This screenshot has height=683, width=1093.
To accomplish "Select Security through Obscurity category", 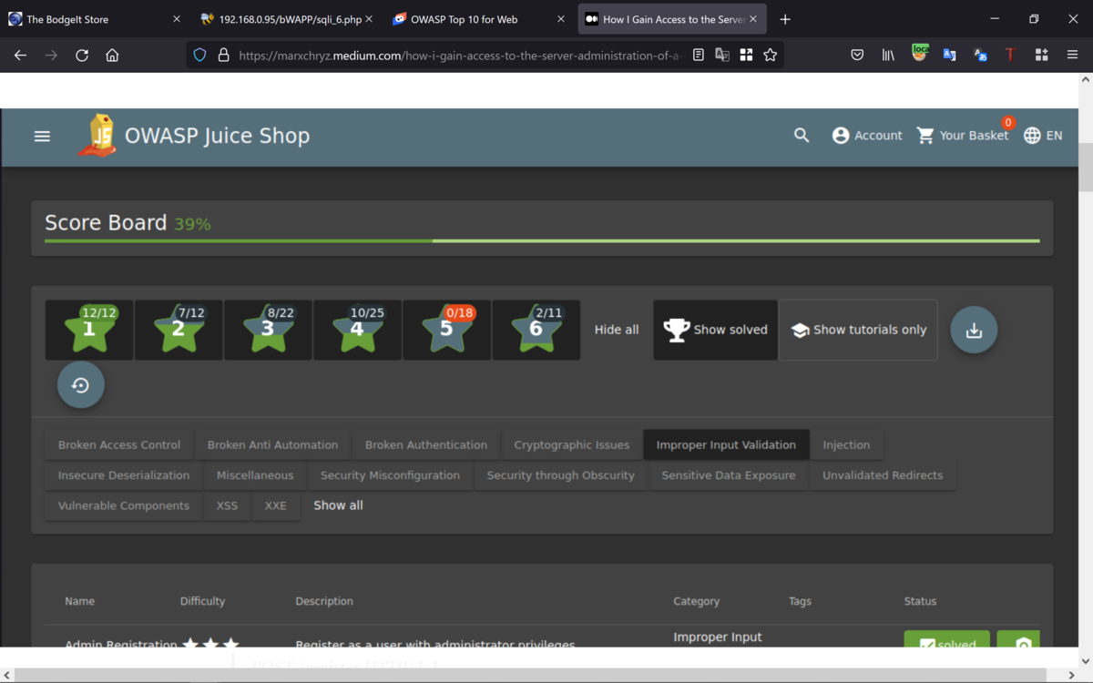I will pos(561,475).
